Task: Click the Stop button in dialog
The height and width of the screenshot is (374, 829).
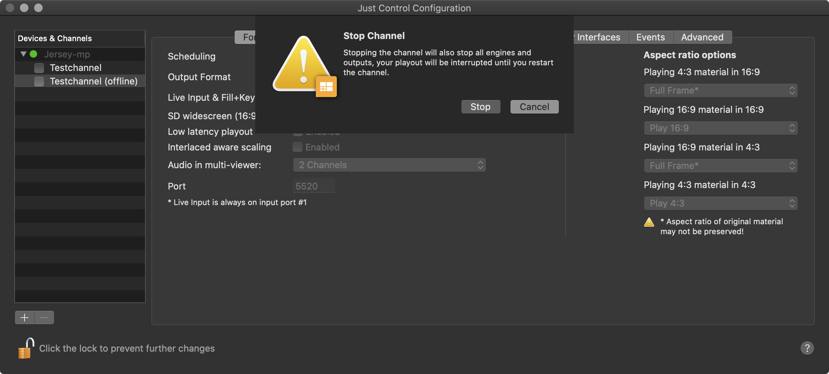Action: click(x=481, y=107)
